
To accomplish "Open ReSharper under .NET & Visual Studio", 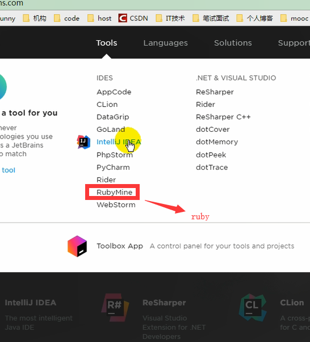I will [215, 92].
